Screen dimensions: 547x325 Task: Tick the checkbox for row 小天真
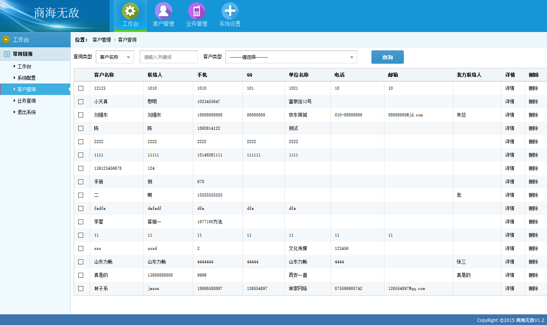click(81, 101)
